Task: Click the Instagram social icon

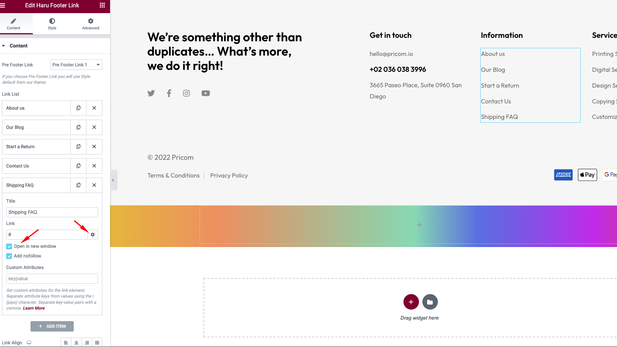Action: pyautogui.click(x=186, y=93)
